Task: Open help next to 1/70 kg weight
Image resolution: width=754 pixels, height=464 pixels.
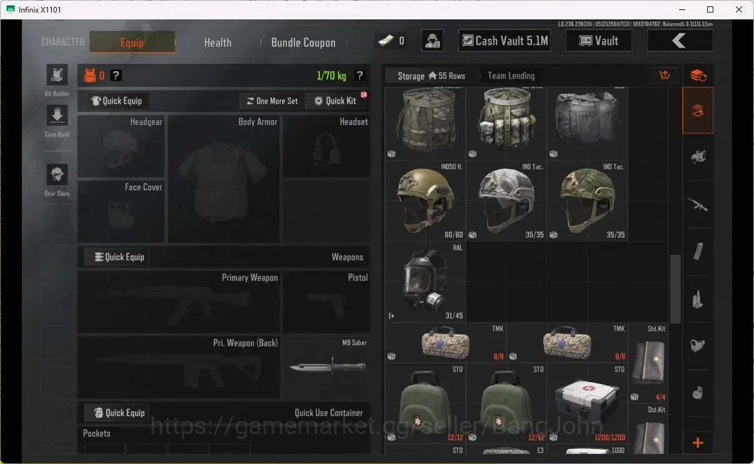Action: pyautogui.click(x=359, y=76)
